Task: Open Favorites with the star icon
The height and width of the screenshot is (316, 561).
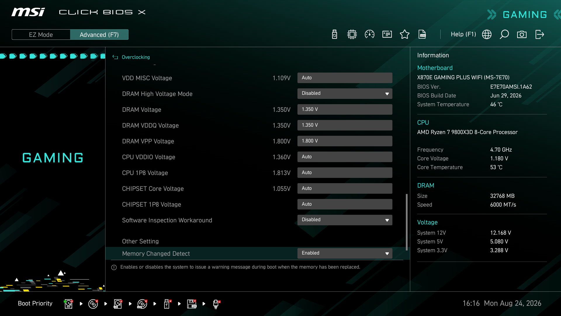Action: [x=405, y=34]
